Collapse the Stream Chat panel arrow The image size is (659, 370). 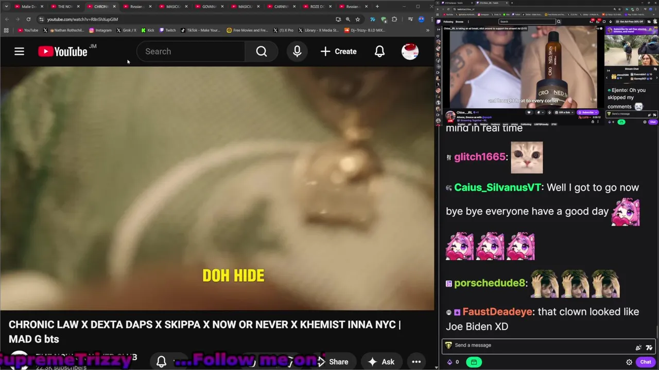click(609, 70)
